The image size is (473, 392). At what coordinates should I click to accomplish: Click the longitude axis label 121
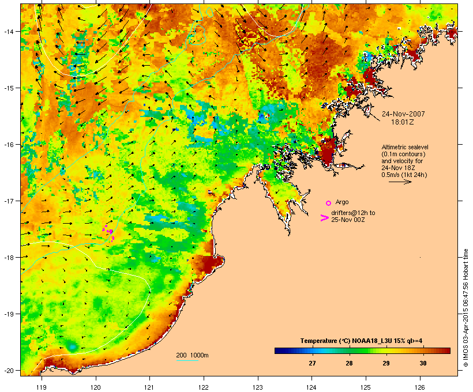[x=149, y=387]
